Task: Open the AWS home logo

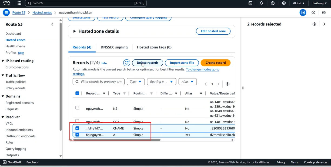Action: pyautogui.click(x=6, y=3)
